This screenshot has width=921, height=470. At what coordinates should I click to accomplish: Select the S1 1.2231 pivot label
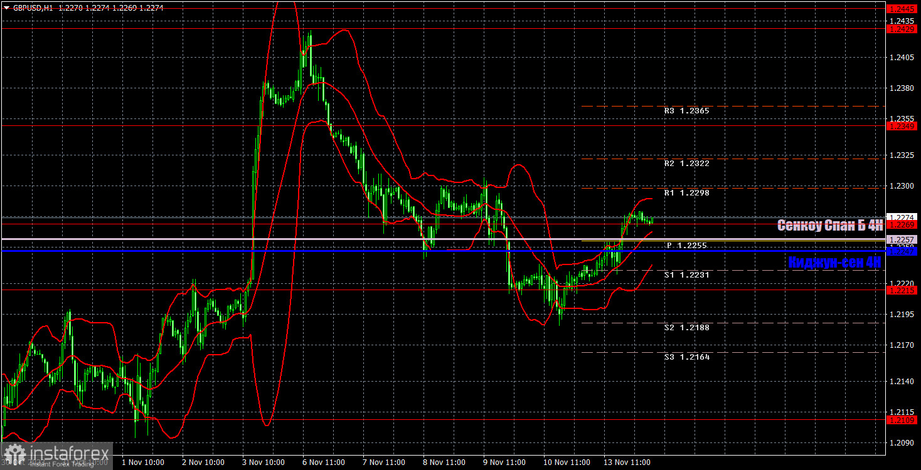pyautogui.click(x=687, y=274)
